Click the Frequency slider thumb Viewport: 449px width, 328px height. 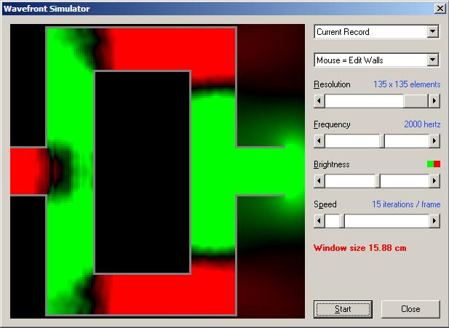pyautogui.click(x=382, y=141)
